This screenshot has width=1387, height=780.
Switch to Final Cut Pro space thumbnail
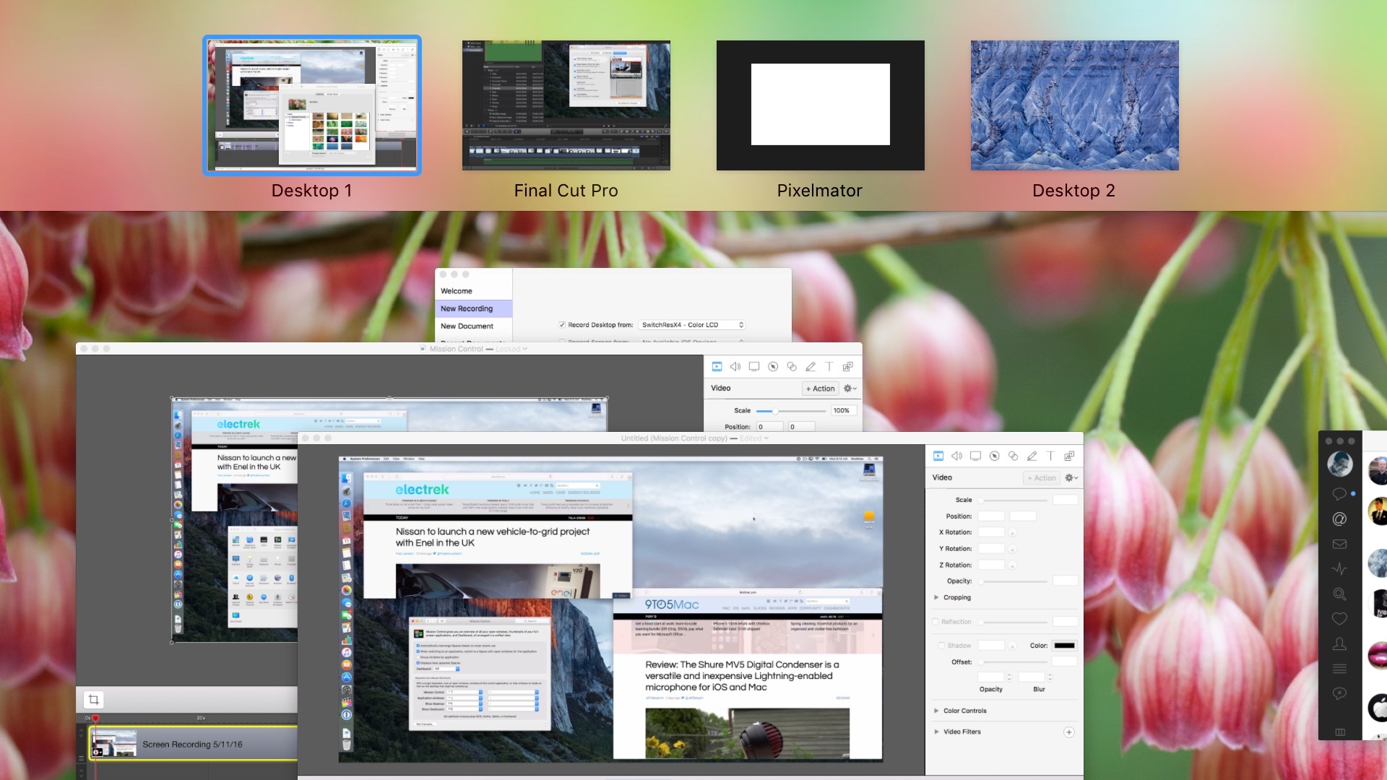pos(566,105)
